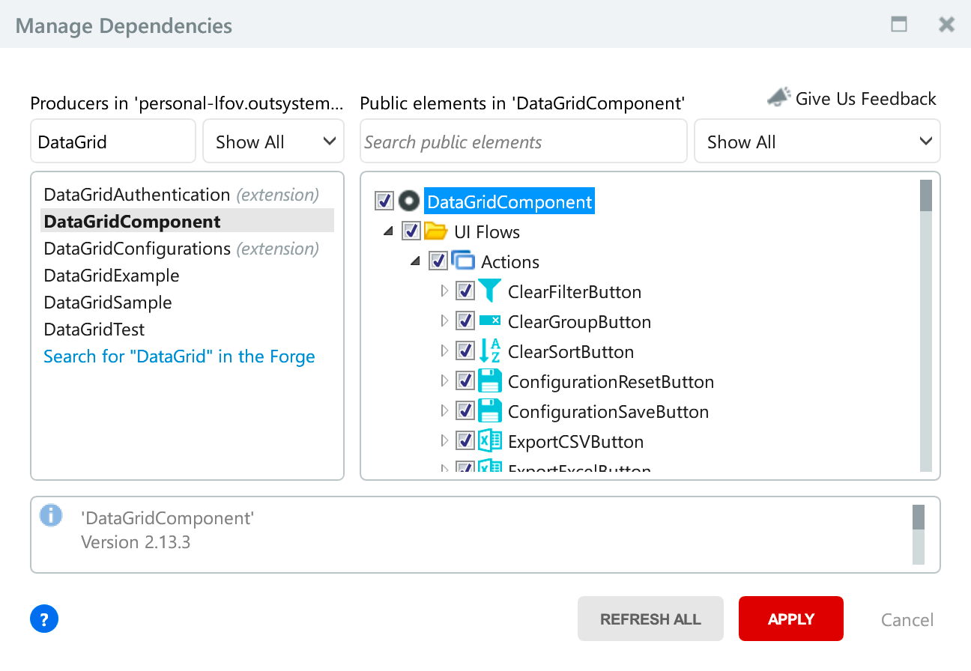The width and height of the screenshot is (971, 671).
Task: Open the producers Show All dropdown
Action: tap(273, 141)
